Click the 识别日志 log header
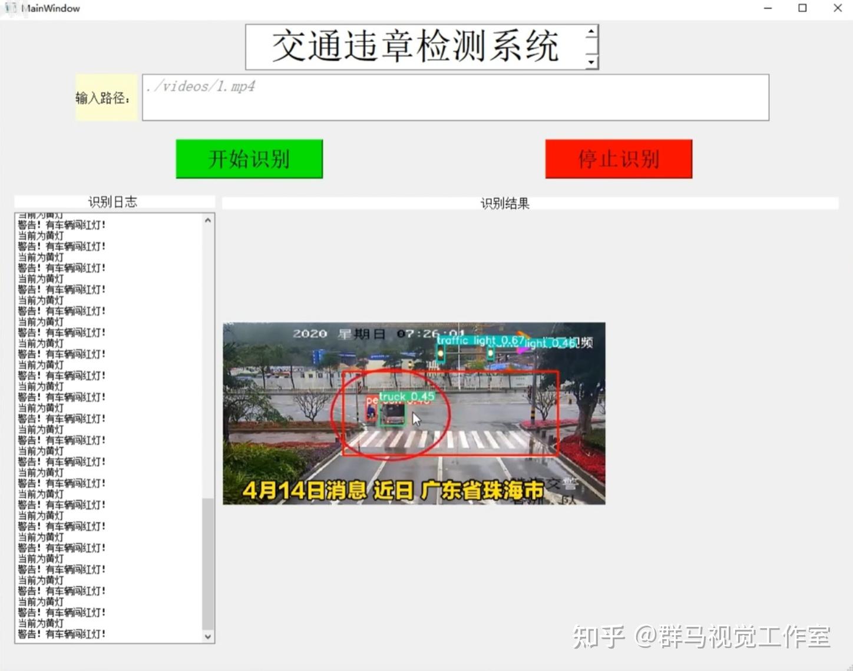Screen dimensions: 853x671 114,202
